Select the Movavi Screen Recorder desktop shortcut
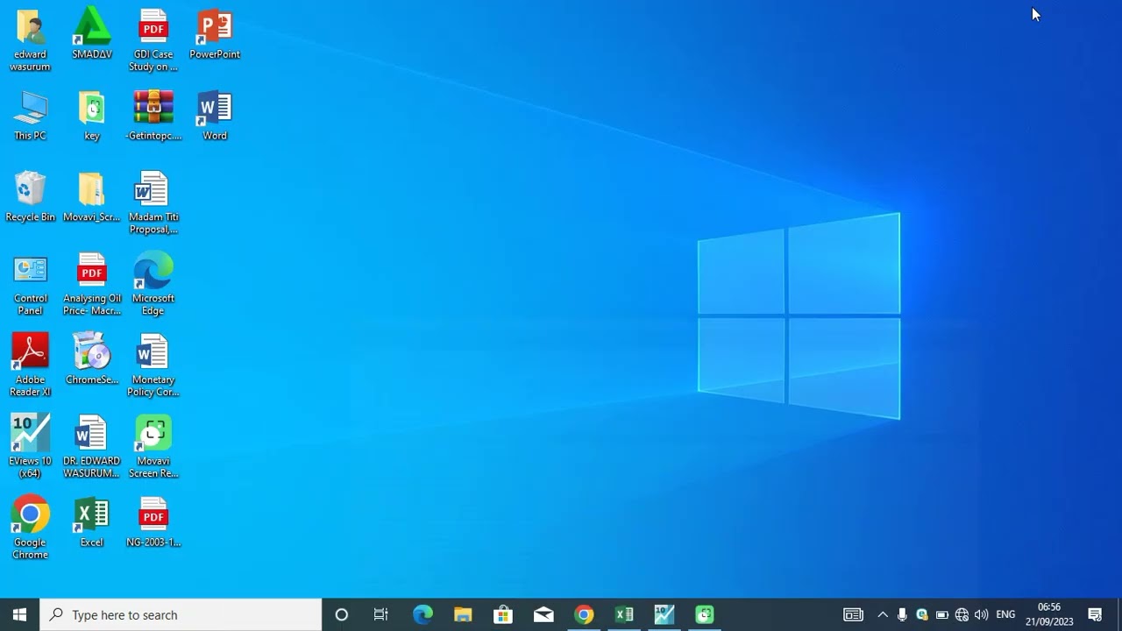The height and width of the screenshot is (631, 1122). (x=153, y=447)
